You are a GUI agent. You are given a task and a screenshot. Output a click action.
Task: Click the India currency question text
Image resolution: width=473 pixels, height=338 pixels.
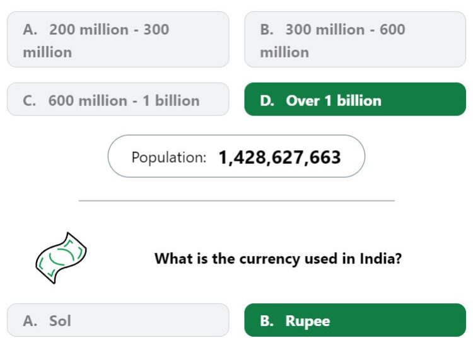coord(278,259)
